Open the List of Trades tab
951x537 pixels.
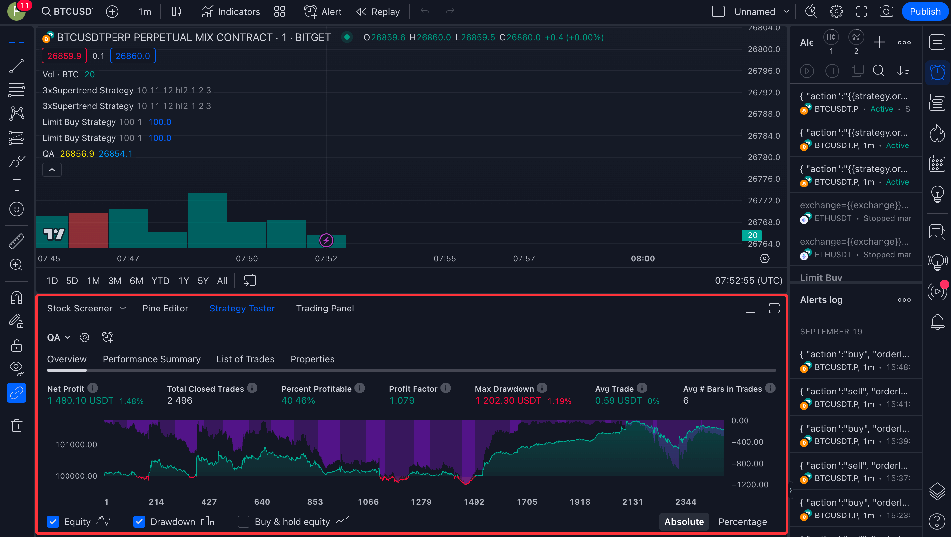click(246, 359)
